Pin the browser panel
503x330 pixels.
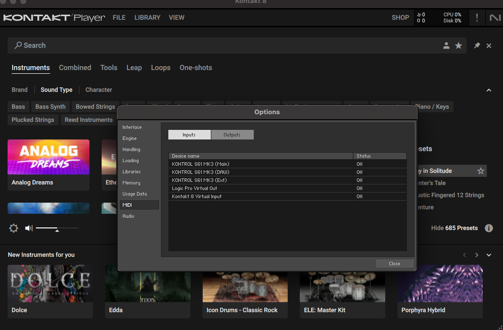click(477, 45)
